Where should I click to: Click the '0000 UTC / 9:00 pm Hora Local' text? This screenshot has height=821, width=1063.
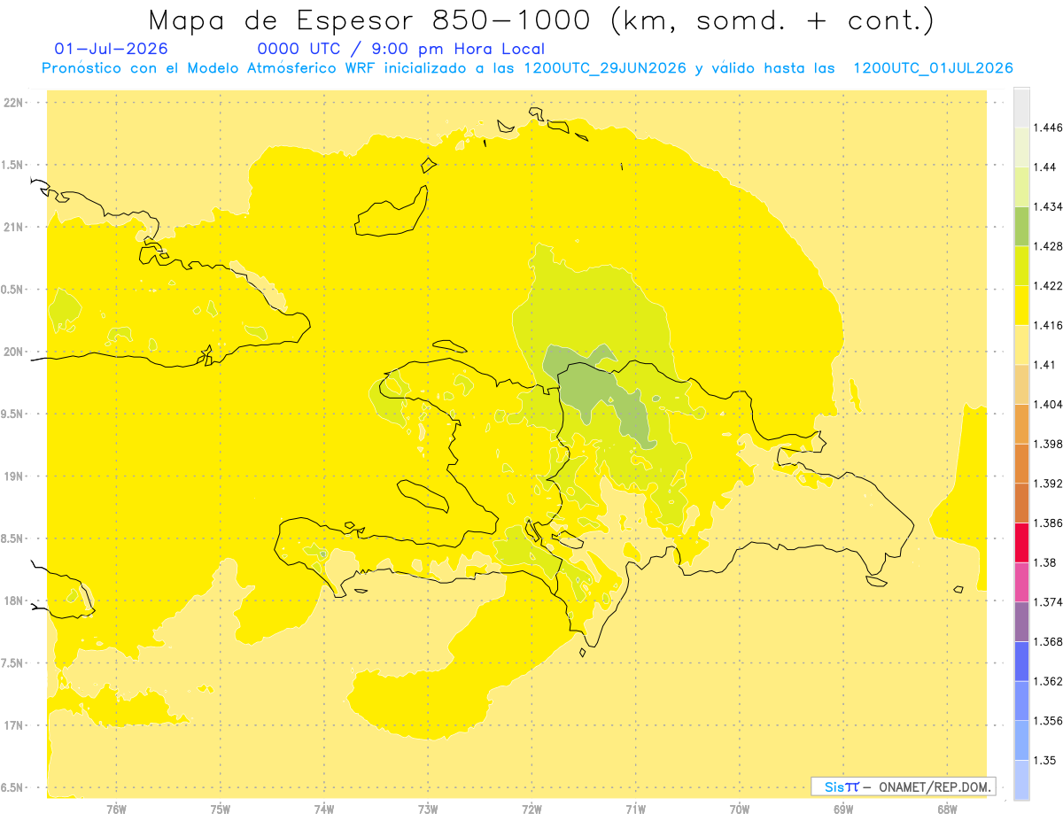pos(400,49)
